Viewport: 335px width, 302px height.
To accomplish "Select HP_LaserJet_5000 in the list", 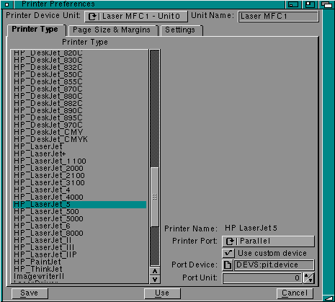I will [79, 218].
